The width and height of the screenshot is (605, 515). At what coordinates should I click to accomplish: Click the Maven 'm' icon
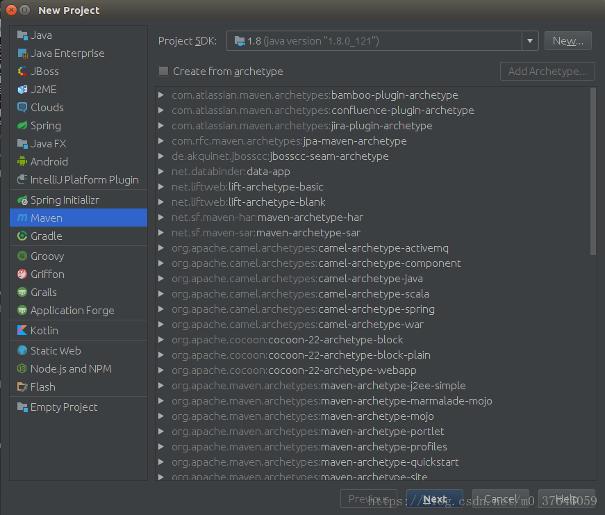pyautogui.click(x=22, y=218)
